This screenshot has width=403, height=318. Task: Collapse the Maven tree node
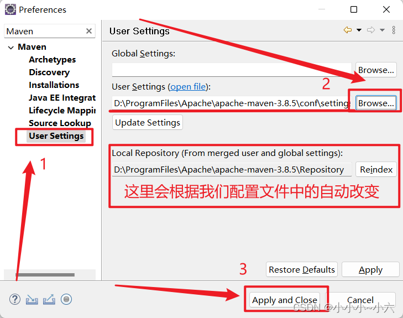(11, 48)
